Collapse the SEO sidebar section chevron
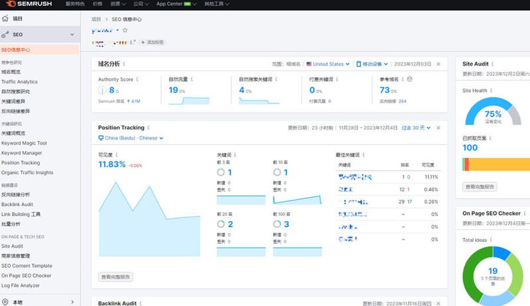 [72, 34]
